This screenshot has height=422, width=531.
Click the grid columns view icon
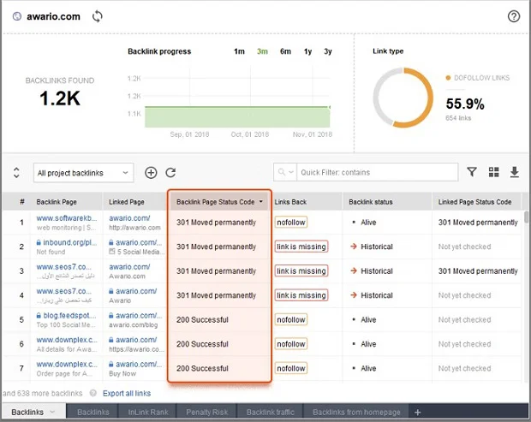click(x=493, y=173)
